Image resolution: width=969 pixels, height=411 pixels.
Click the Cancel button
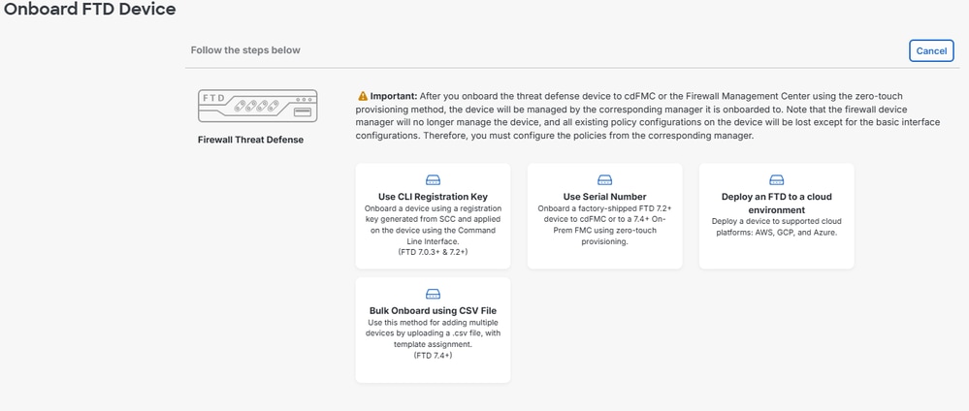(x=931, y=50)
